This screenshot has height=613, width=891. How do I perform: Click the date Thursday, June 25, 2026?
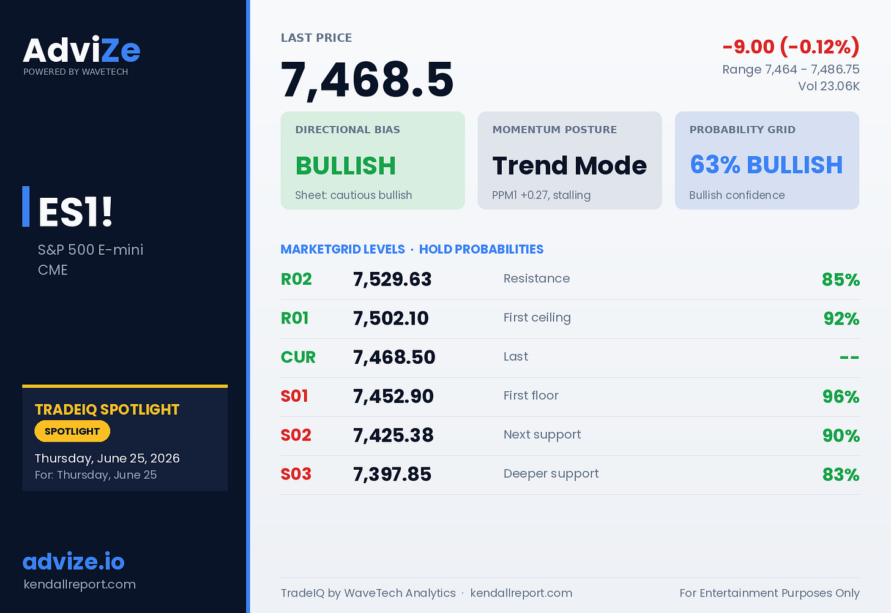tap(107, 458)
